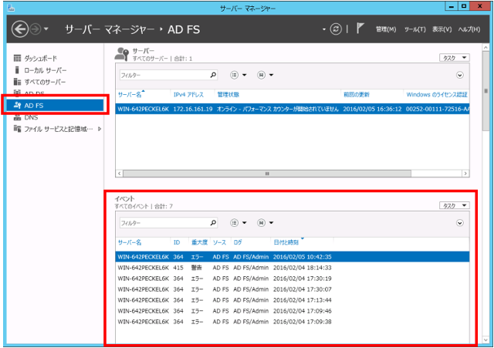Expand servers section chevron button
The height and width of the screenshot is (348, 494).
coord(460,75)
